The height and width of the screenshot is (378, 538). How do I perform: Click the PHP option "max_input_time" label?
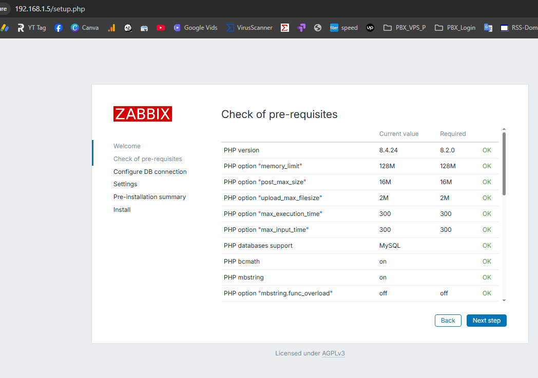click(266, 230)
